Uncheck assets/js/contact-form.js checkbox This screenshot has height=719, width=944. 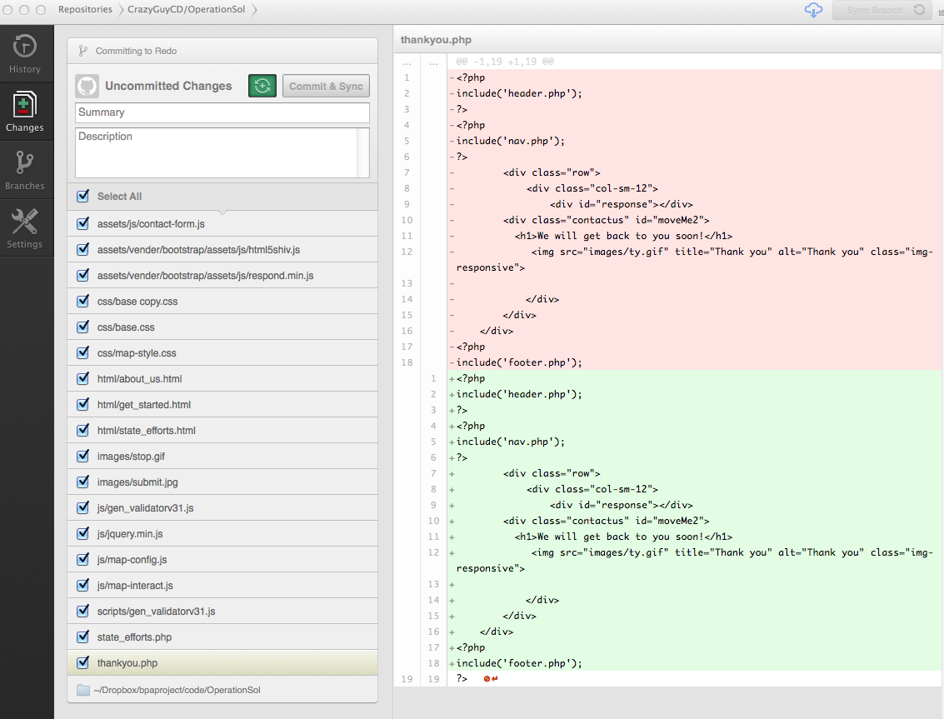click(83, 224)
